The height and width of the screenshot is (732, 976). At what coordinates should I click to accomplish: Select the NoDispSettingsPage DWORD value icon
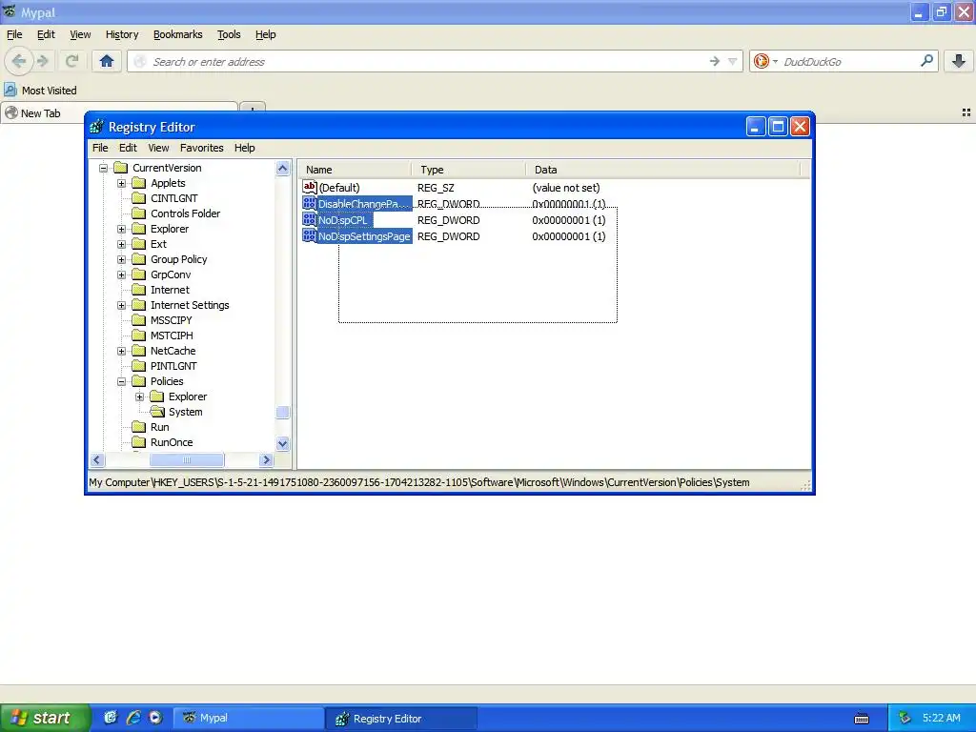click(x=310, y=235)
